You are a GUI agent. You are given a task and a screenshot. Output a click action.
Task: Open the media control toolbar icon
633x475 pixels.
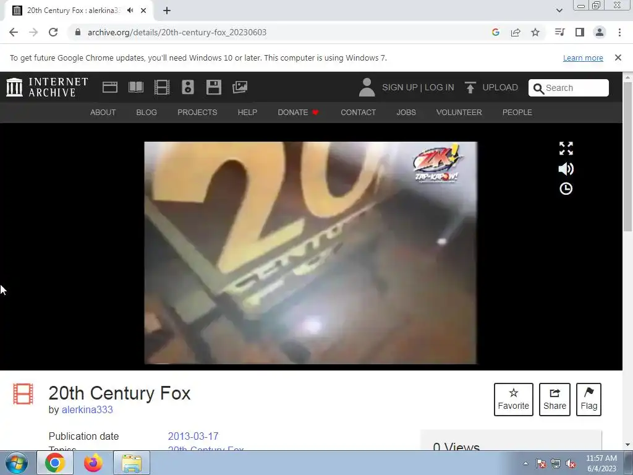[x=559, y=32]
